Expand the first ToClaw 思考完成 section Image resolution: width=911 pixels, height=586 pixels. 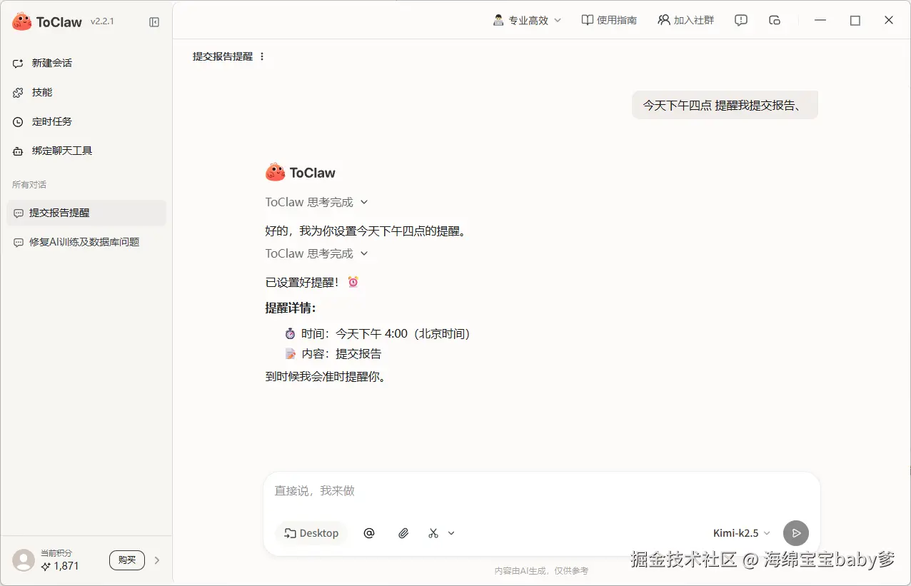[x=317, y=202]
